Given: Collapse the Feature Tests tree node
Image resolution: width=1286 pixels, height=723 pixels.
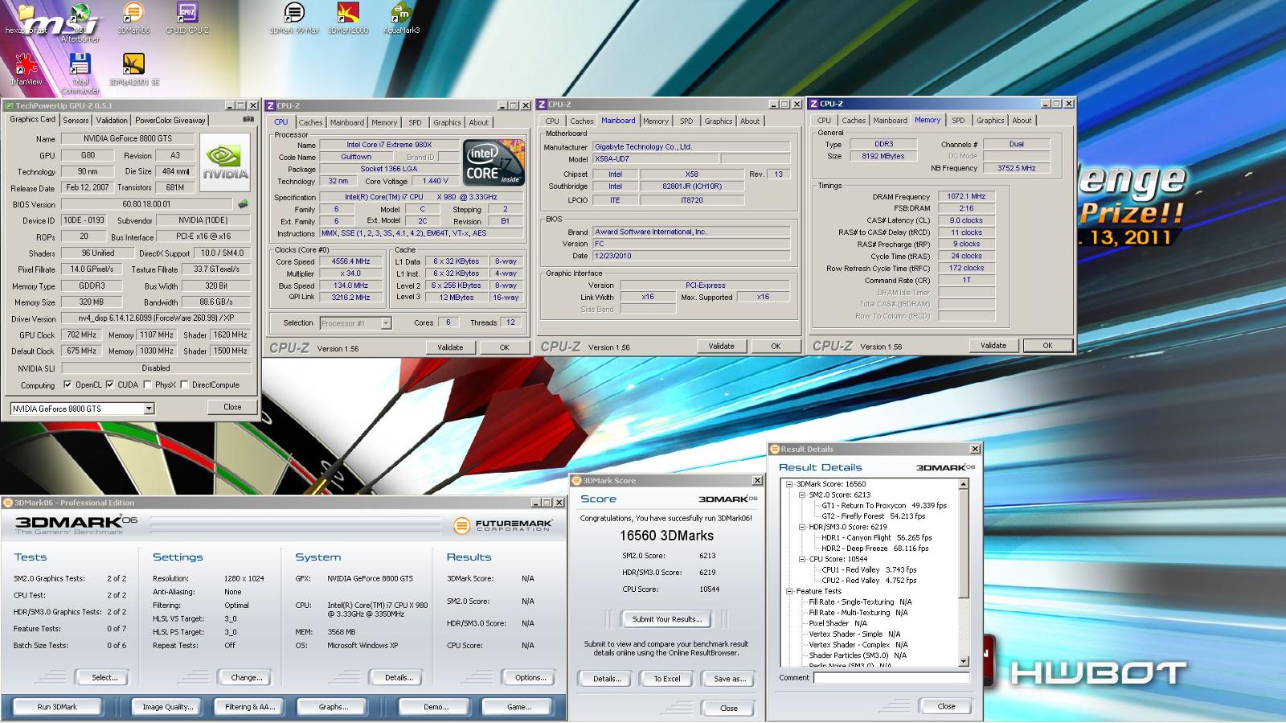Looking at the screenshot, I should [789, 591].
